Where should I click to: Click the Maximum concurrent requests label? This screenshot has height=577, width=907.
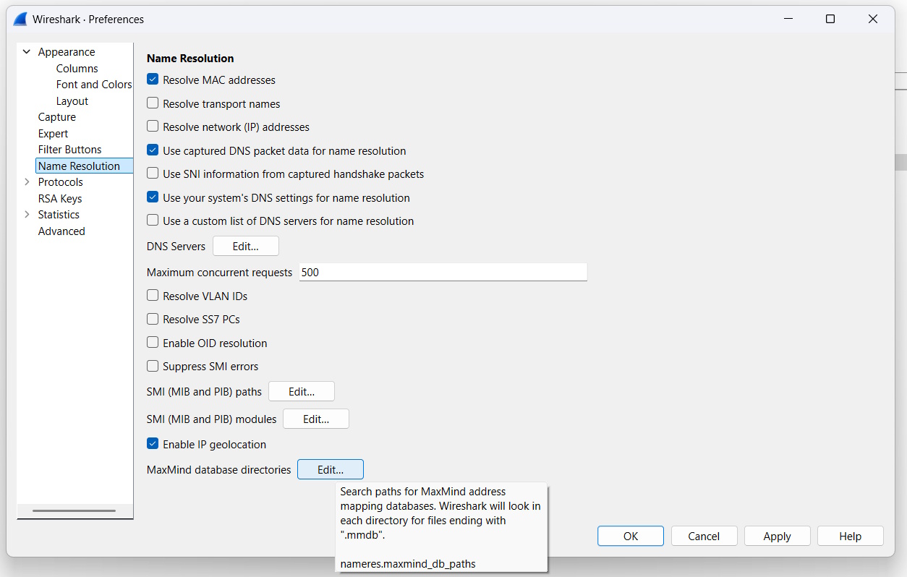click(x=219, y=273)
